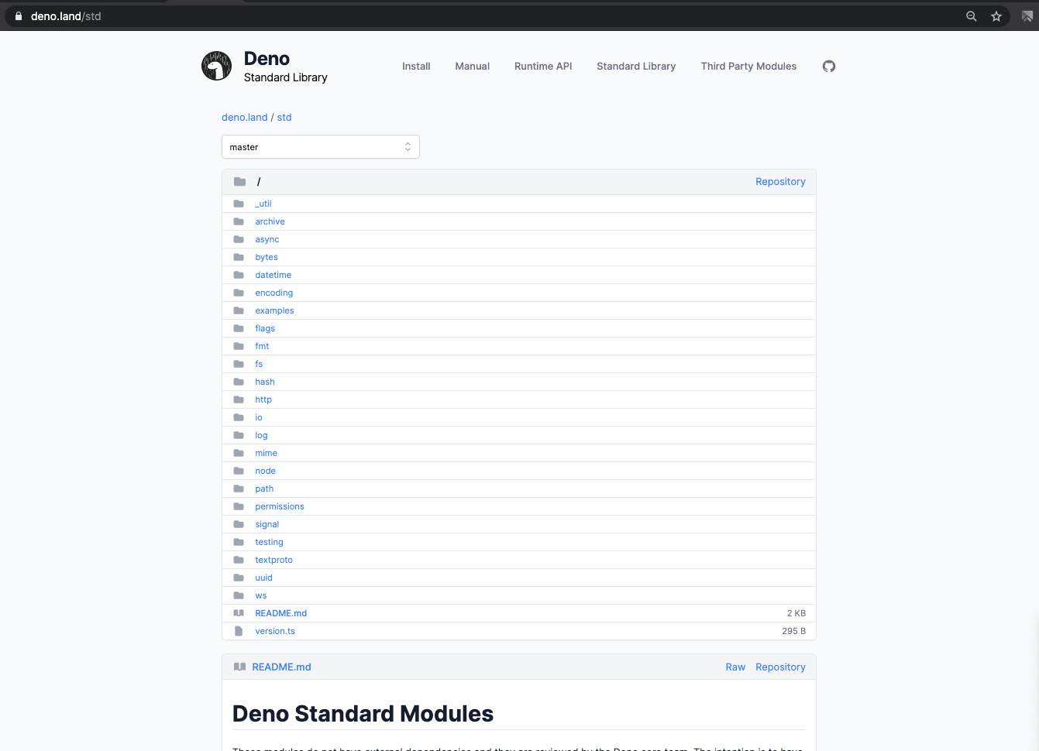Click the folder icon next to examples
Viewport: 1039px width, 751px height.
[239, 310]
